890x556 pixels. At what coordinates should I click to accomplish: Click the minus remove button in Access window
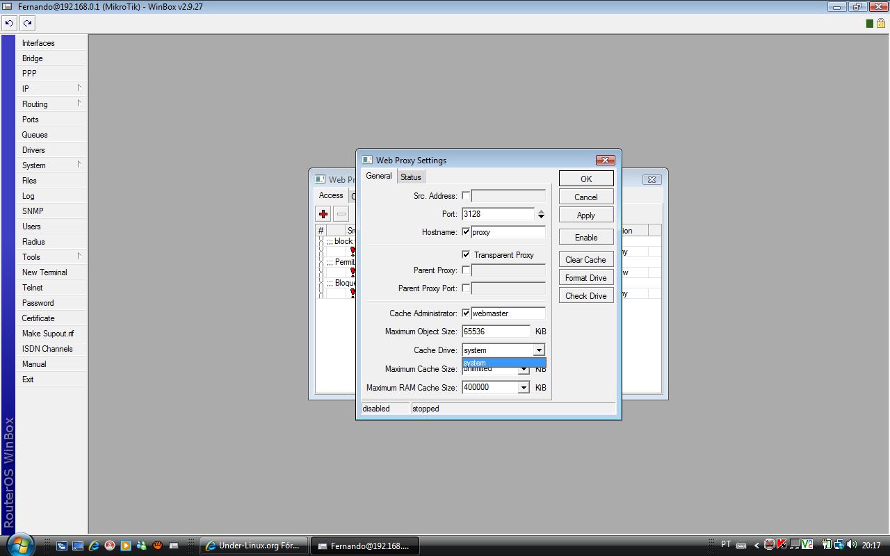coord(341,213)
